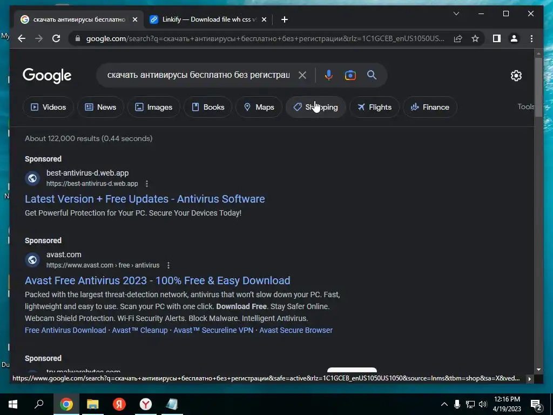Open Chrome profile menu
Screen dimensions: 553x415
coord(514,38)
